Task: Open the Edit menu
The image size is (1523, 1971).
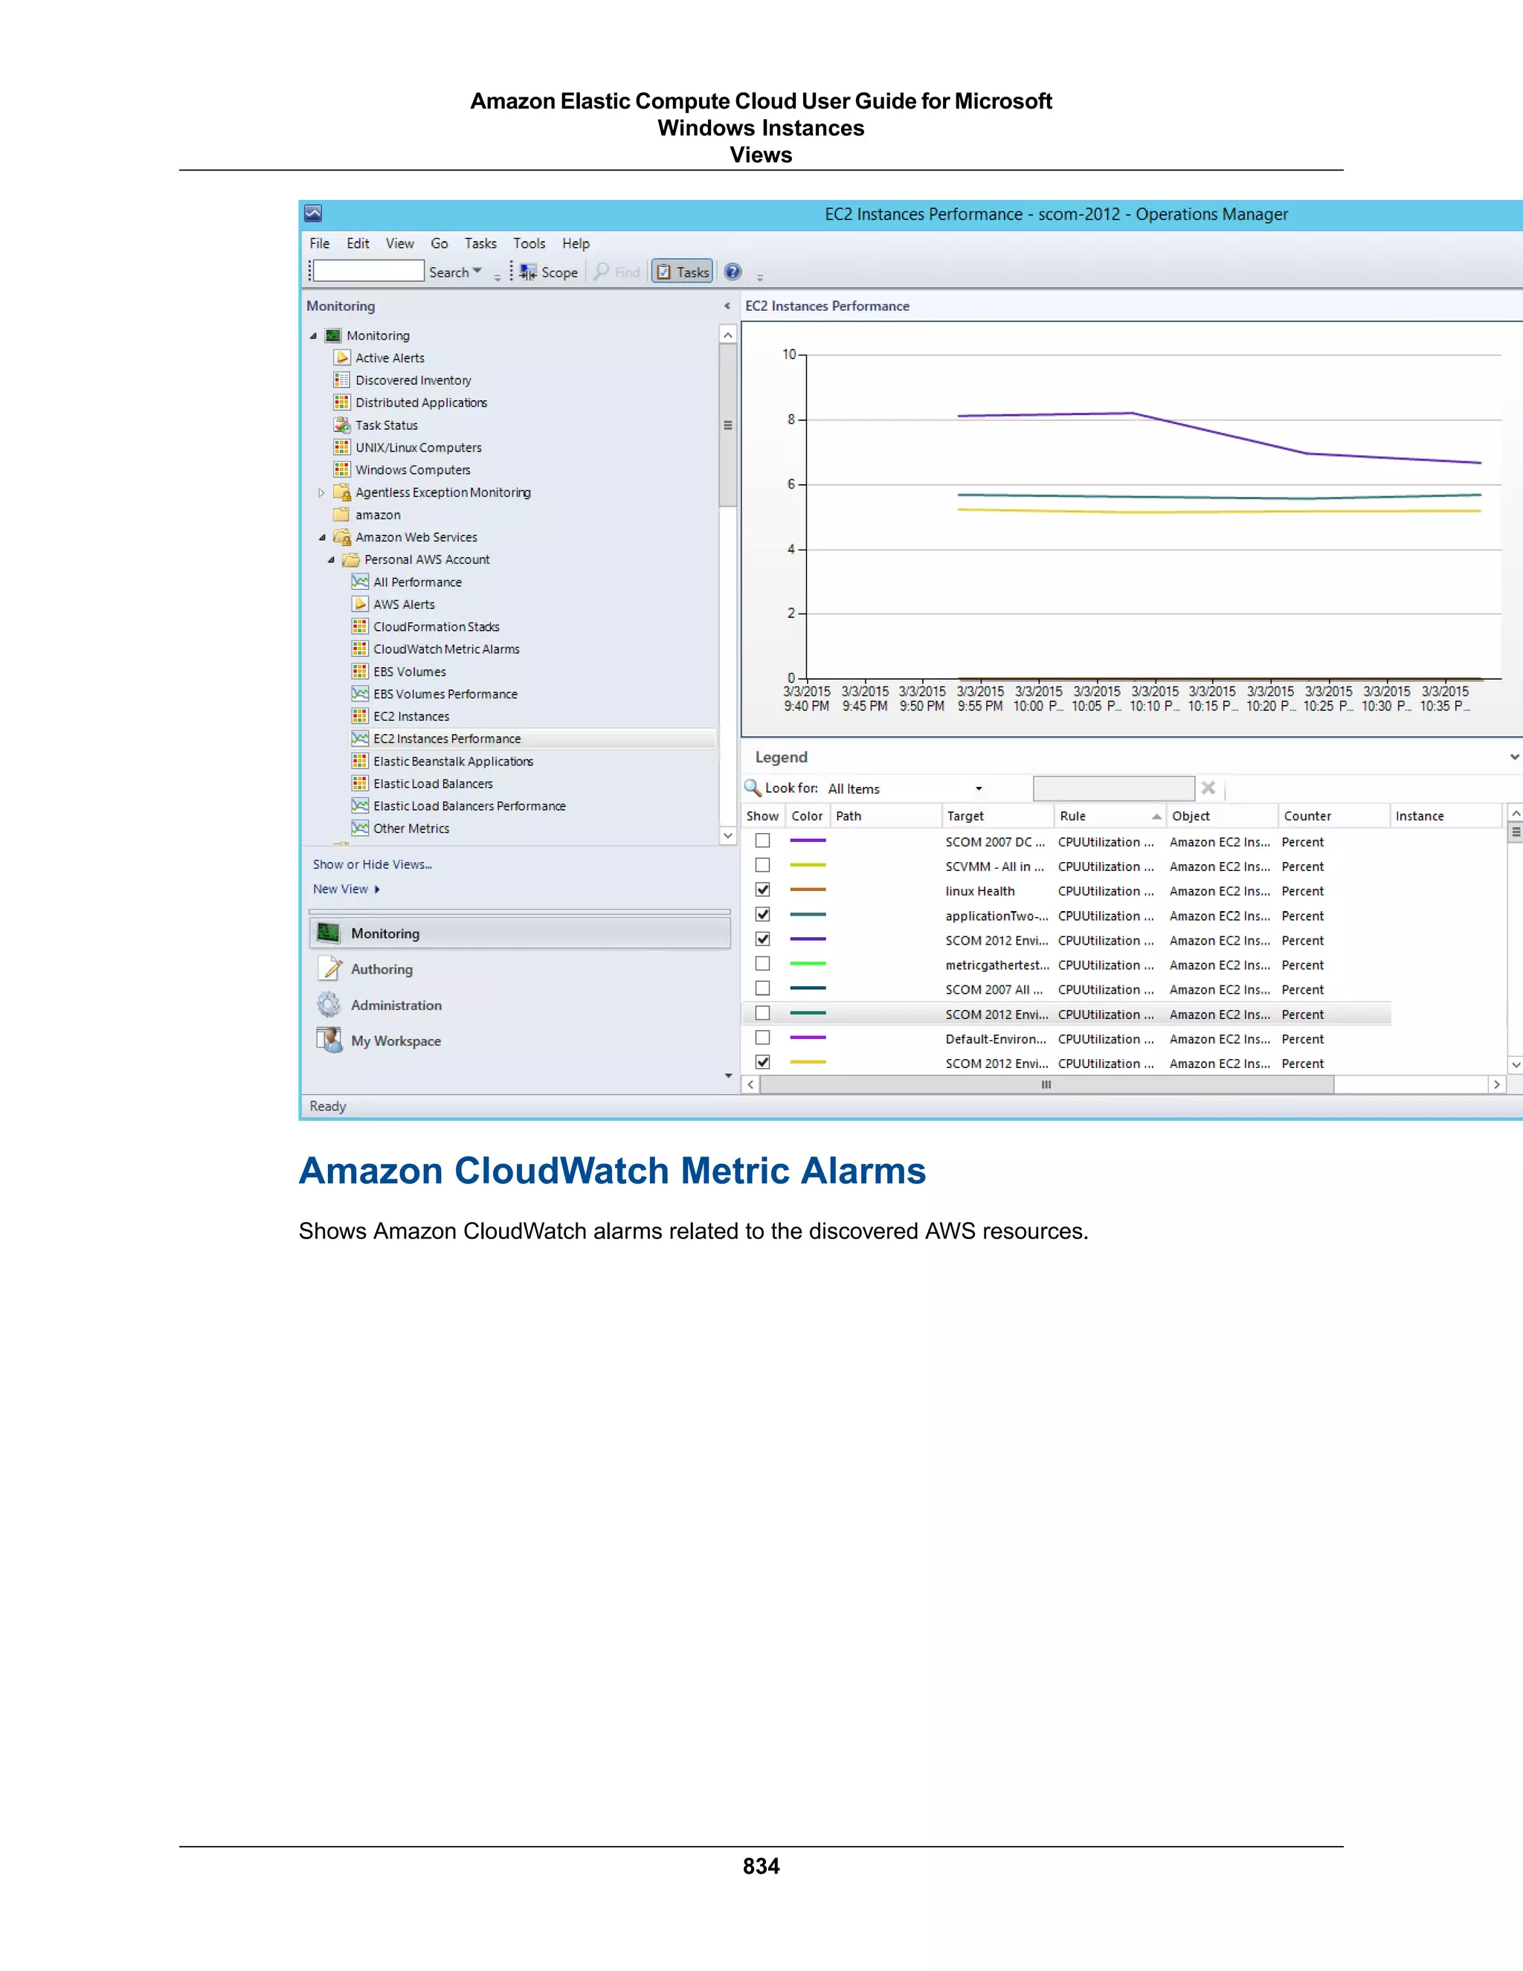Action: [358, 244]
